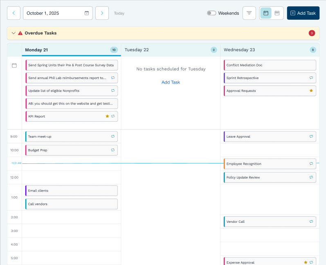Switch to the second calendar view mode
Image resolution: width=326 pixels, height=265 pixels.
tap(277, 13)
